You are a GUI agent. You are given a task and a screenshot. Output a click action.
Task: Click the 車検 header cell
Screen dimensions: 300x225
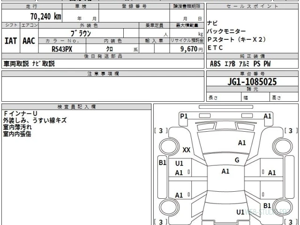coord(81,6)
